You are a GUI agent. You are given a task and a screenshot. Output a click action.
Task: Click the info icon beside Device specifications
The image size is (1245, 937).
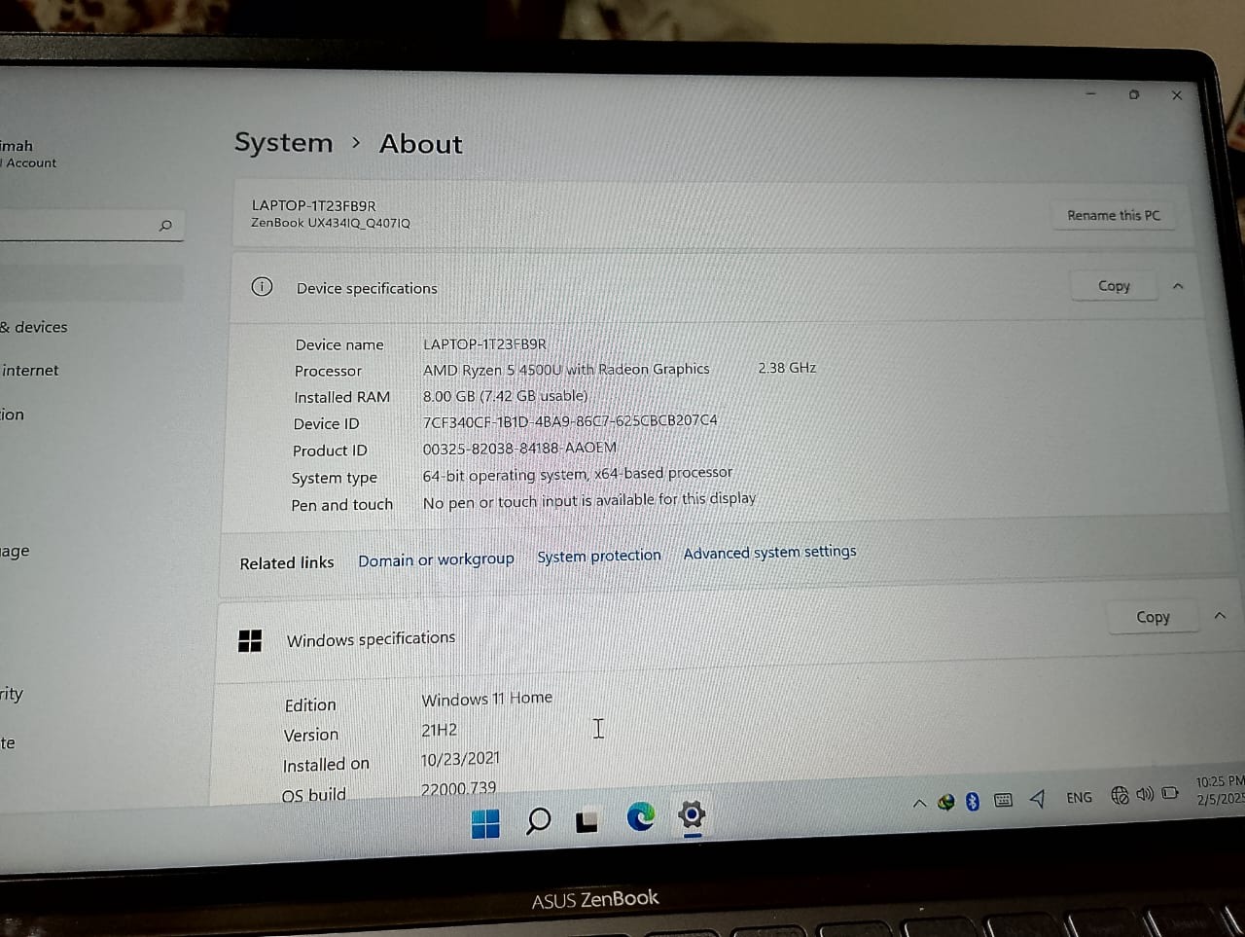(262, 286)
